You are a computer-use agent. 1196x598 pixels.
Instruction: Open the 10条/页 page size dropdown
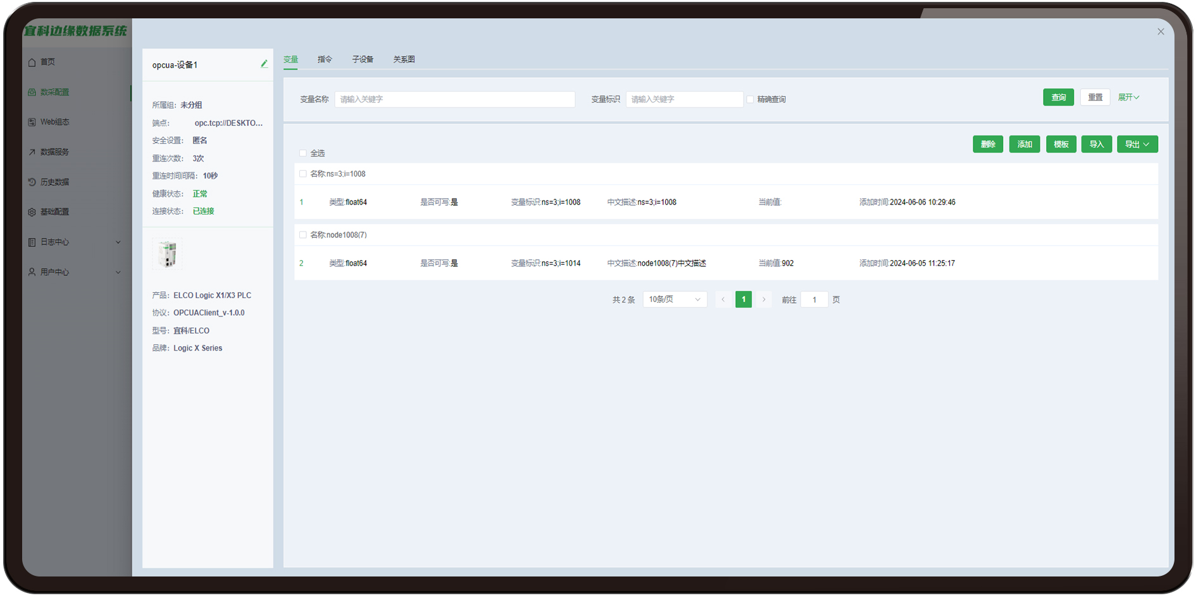675,299
